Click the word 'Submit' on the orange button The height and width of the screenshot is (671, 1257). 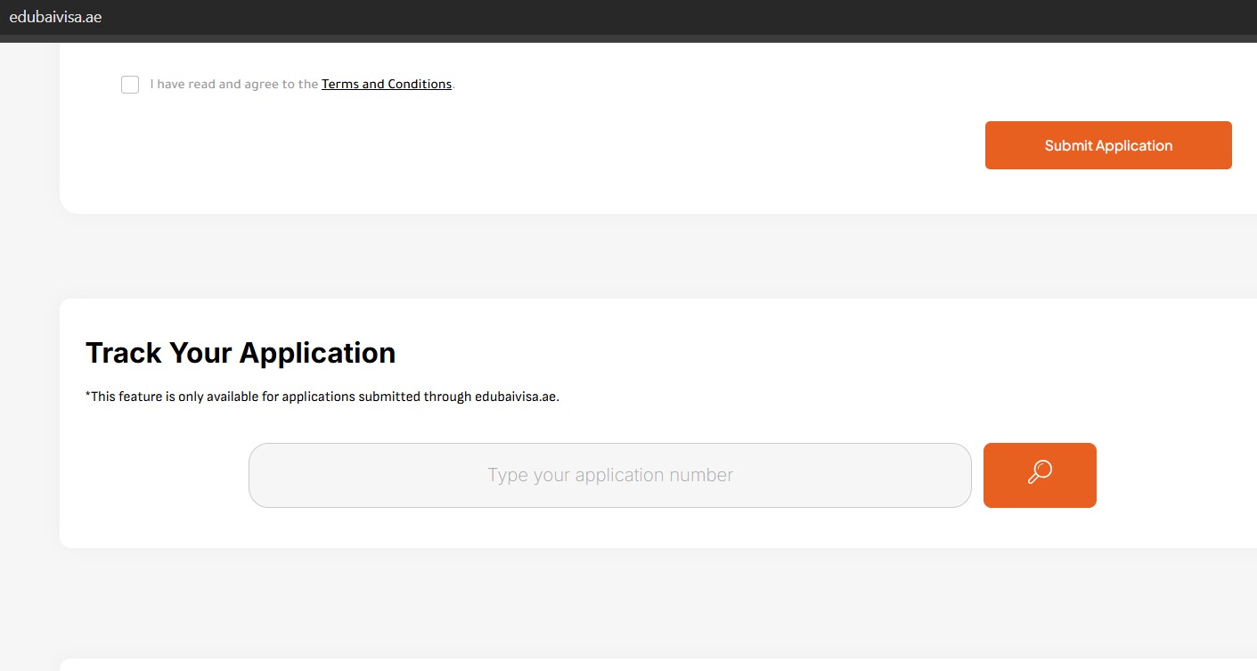(x=1067, y=145)
